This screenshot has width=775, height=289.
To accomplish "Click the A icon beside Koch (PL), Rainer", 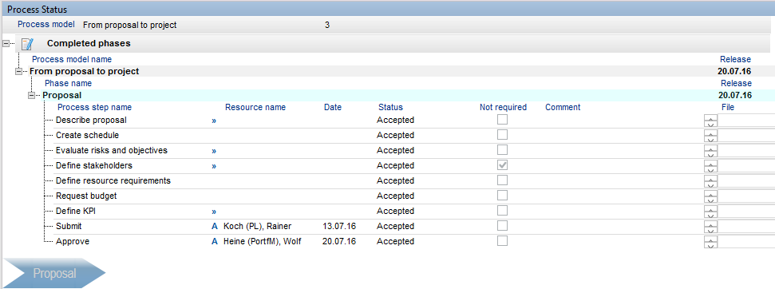I will coord(215,226).
